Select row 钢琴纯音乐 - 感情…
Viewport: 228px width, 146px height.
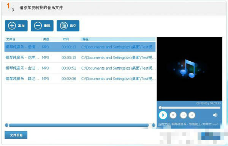pos(80,47)
